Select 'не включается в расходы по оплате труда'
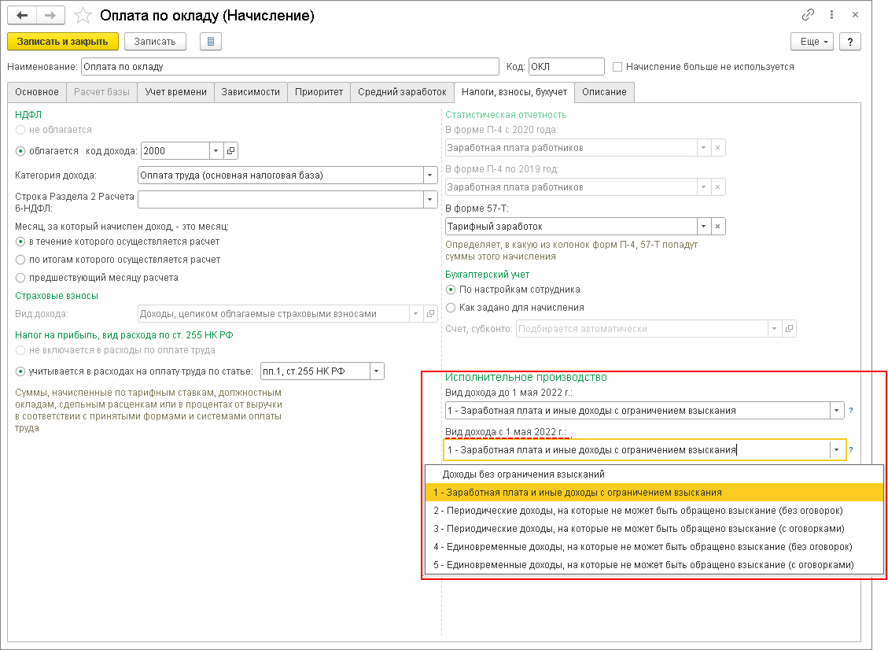 20,350
